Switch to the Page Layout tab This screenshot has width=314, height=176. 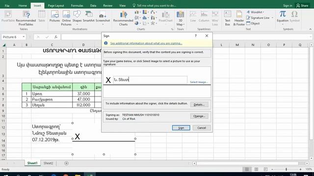pyautogui.click(x=56, y=5)
